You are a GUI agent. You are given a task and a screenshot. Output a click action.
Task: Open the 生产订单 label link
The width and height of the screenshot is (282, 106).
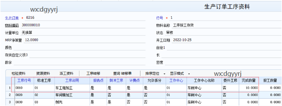[x=12, y=18]
